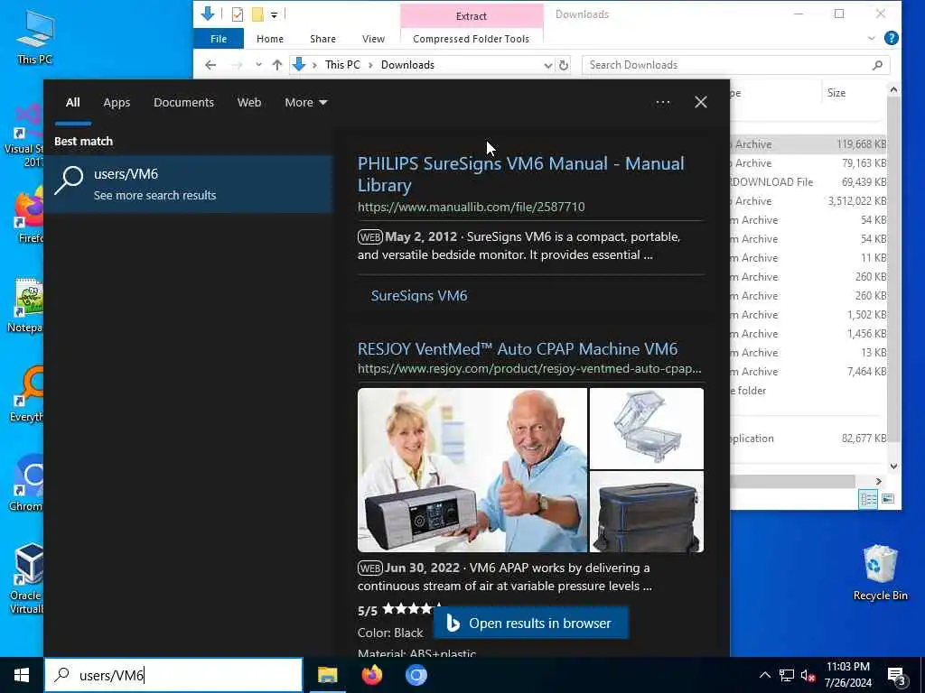This screenshot has width=925, height=693.
Task: Click the taskbar clock showing 11:03 PM
Action: point(847,675)
